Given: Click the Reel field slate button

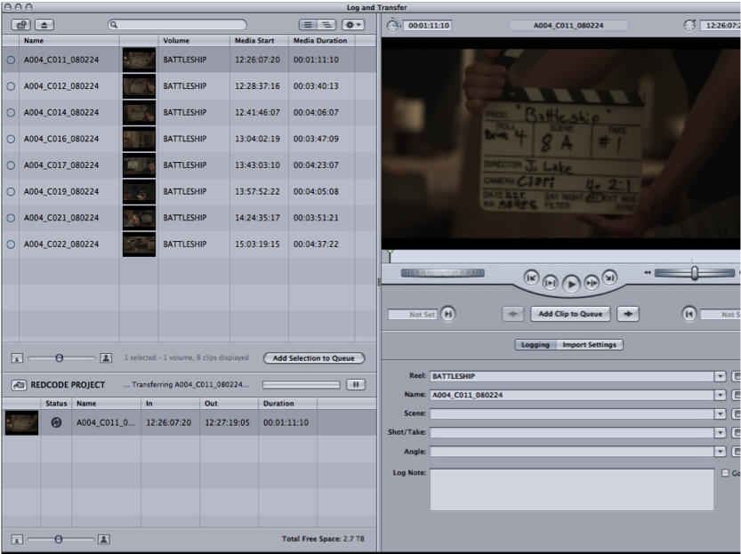Looking at the screenshot, I should point(736,376).
